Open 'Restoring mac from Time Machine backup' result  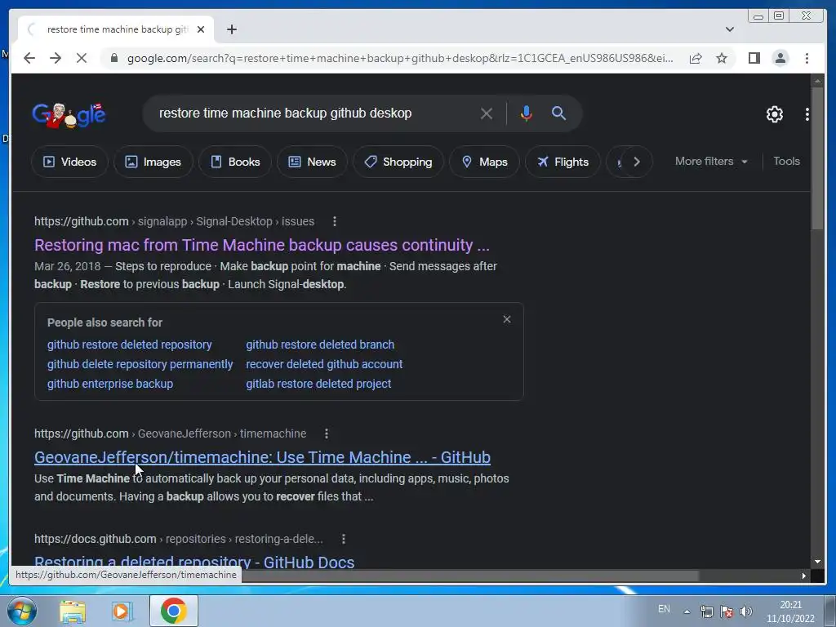(262, 245)
